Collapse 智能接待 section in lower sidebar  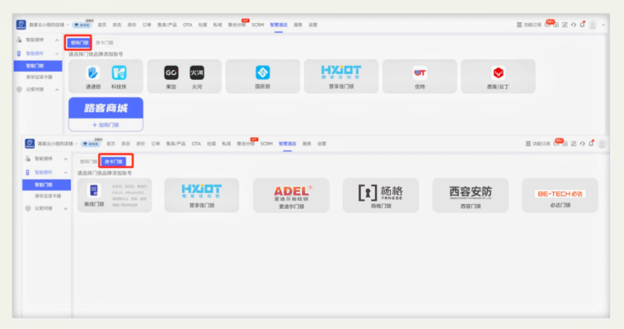coord(66,159)
